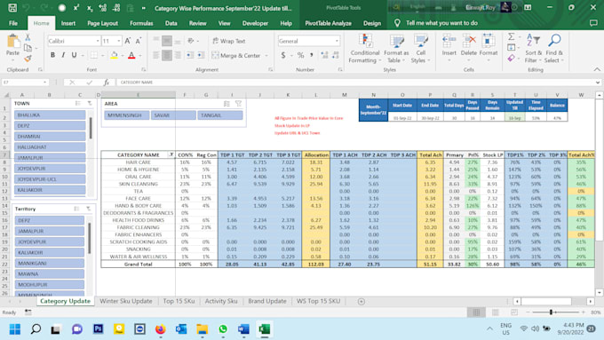Select TANGAIL in AREA slicer
Image resolution: width=604 pixels, height=340 pixels.
pos(220,115)
